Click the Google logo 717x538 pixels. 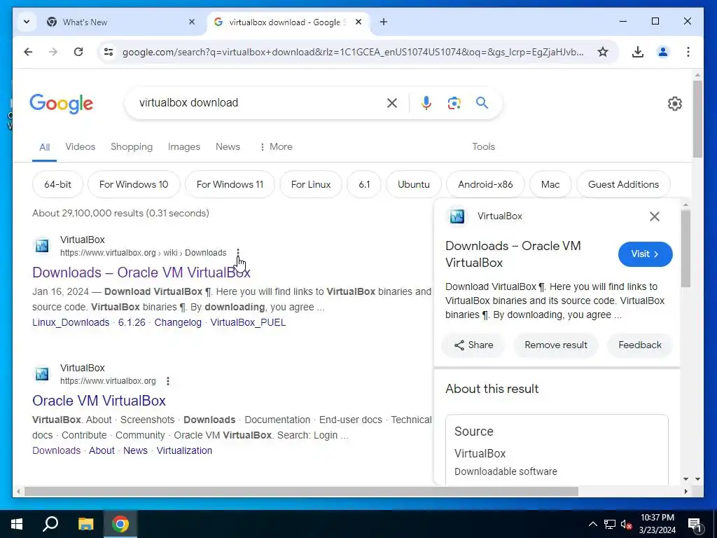62,104
